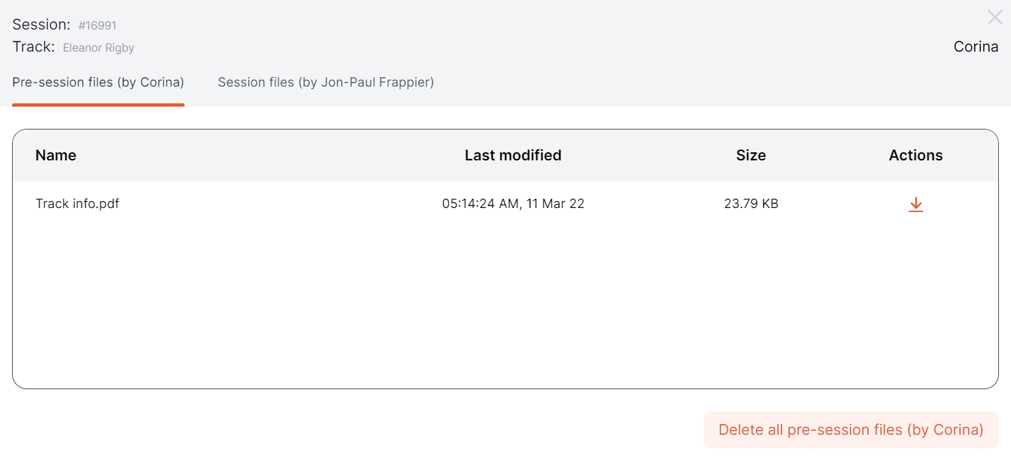Click the session number #16991
Screen dimensions: 1011x461
coord(97,25)
